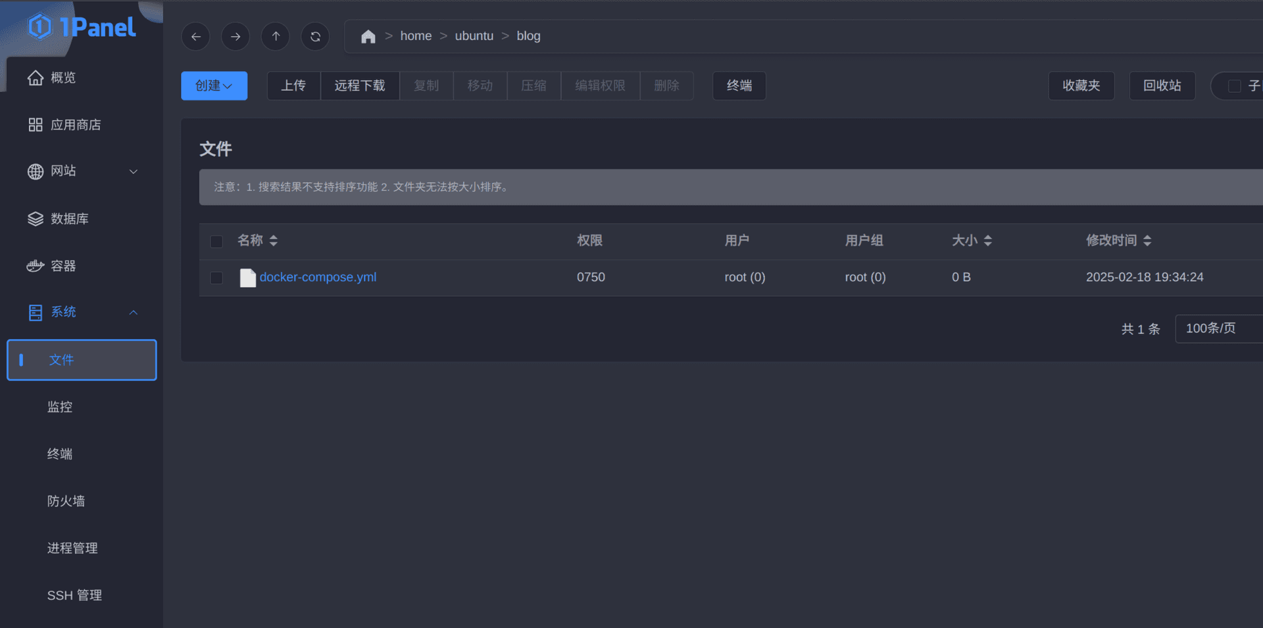Image resolution: width=1263 pixels, height=628 pixels.
Task: Open the docker-compose.yml file link
Action: (x=318, y=277)
